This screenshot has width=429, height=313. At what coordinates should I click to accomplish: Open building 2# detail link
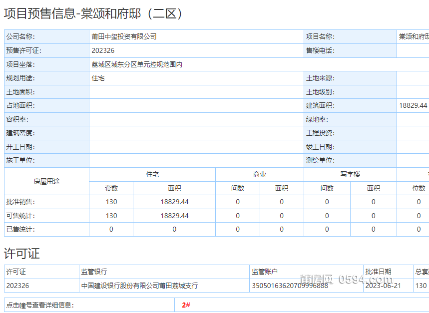tap(186, 305)
